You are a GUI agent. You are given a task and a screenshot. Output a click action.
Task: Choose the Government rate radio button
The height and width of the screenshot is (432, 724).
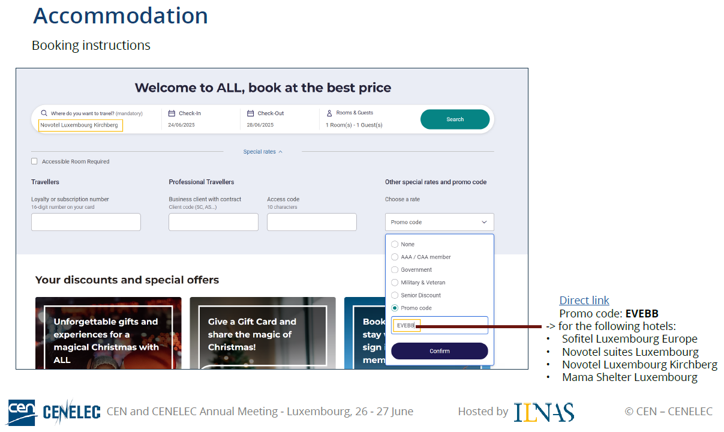395,270
